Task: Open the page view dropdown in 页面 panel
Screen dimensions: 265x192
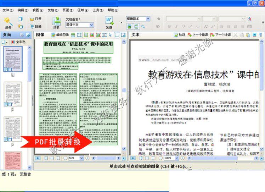Action: coord(5,42)
